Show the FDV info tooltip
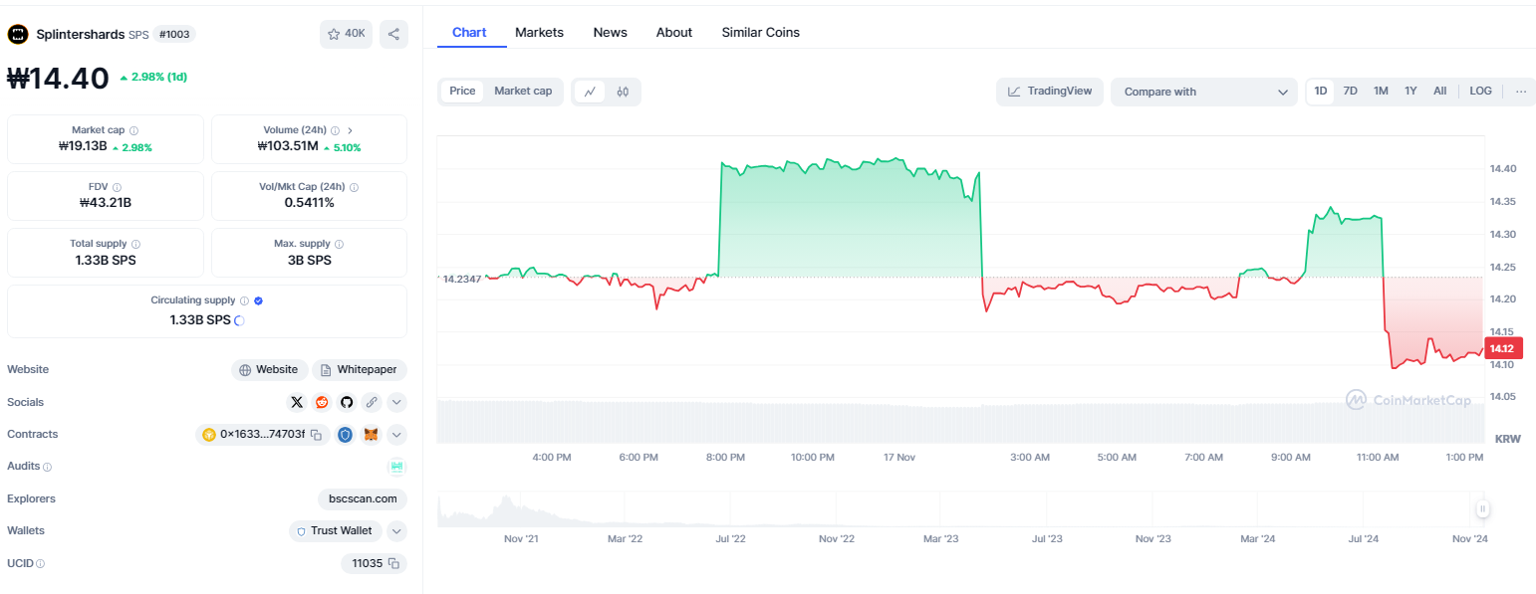 point(117,187)
